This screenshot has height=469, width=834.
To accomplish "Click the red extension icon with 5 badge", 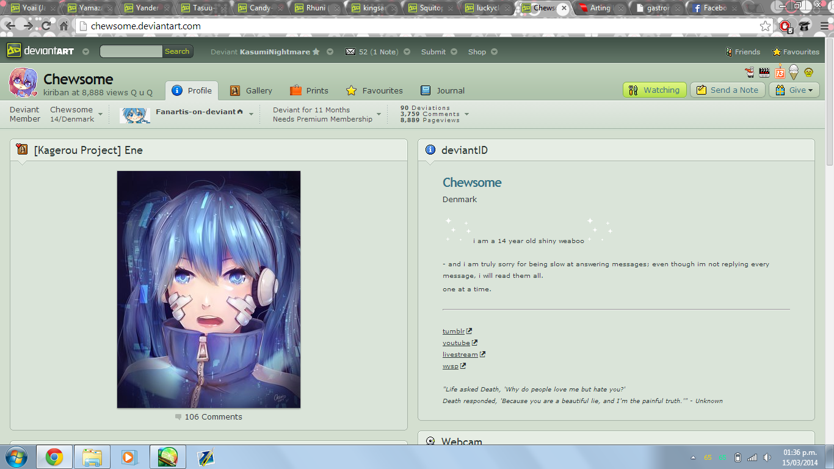I will pyautogui.click(x=785, y=26).
